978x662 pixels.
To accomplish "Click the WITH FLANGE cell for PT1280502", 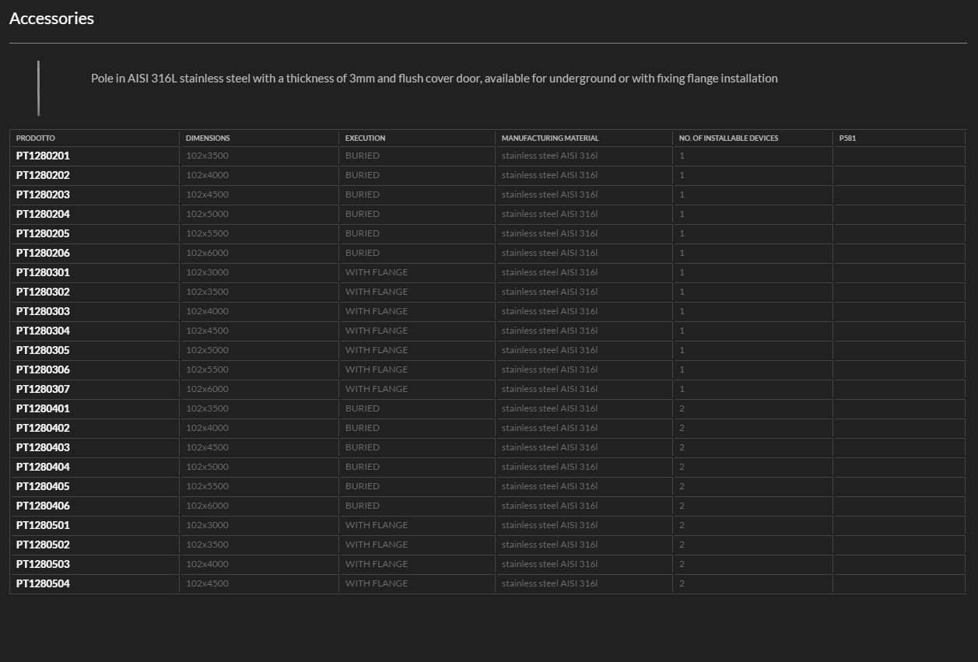I will (x=377, y=545).
